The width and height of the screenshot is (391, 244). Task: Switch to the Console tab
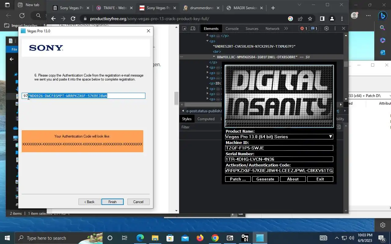point(232,28)
